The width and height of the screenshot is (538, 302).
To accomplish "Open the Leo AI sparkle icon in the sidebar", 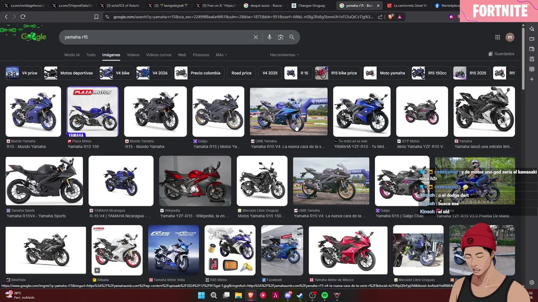I will coord(532,29).
